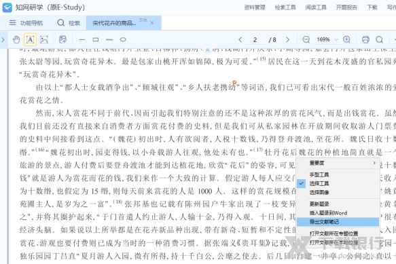Image resolution: width=396 pixels, height=264 pixels.
Task: Go to previous page arrow
Action: tap(240, 39)
